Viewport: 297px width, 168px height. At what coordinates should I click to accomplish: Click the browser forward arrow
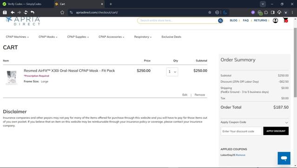click(19, 12)
